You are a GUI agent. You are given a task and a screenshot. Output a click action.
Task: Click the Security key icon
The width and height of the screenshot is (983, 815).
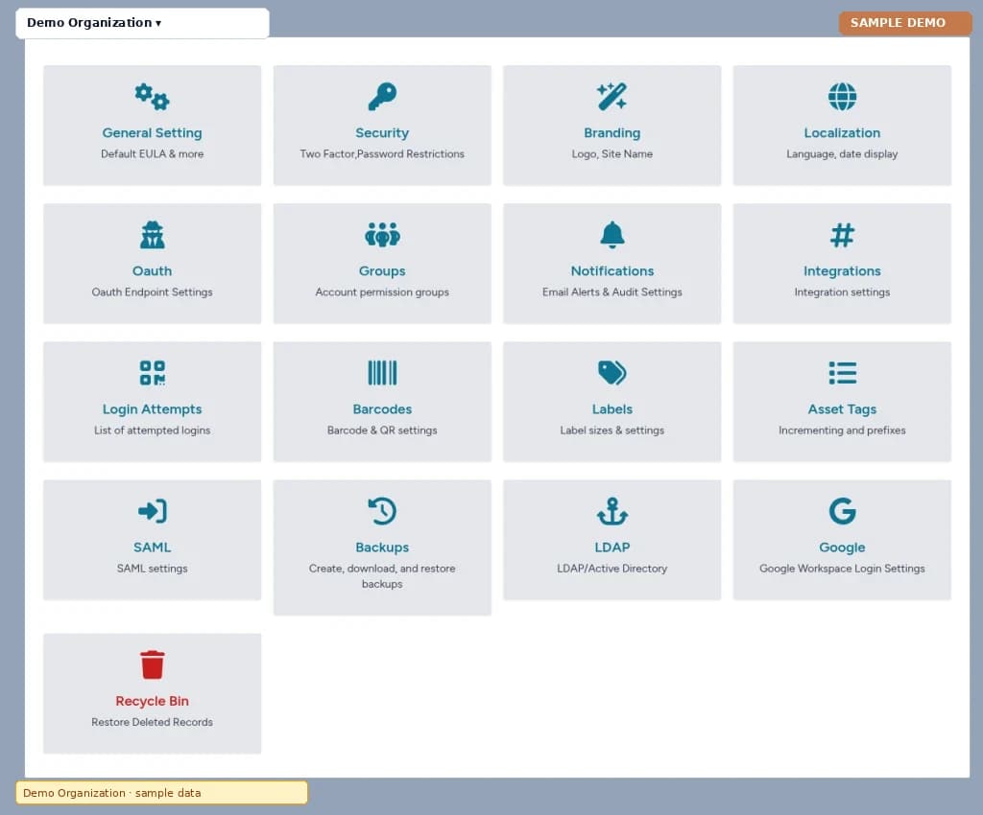click(382, 97)
